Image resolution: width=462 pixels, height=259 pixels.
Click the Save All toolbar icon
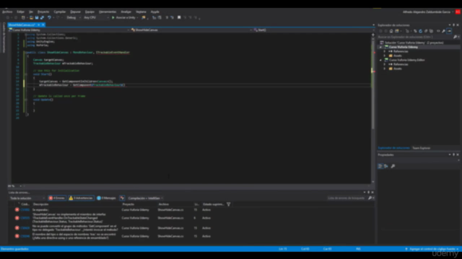pos(42,17)
